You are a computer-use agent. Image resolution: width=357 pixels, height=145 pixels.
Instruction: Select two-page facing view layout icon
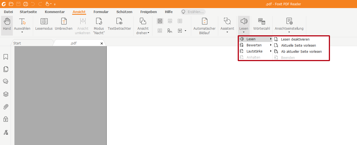click(180, 21)
